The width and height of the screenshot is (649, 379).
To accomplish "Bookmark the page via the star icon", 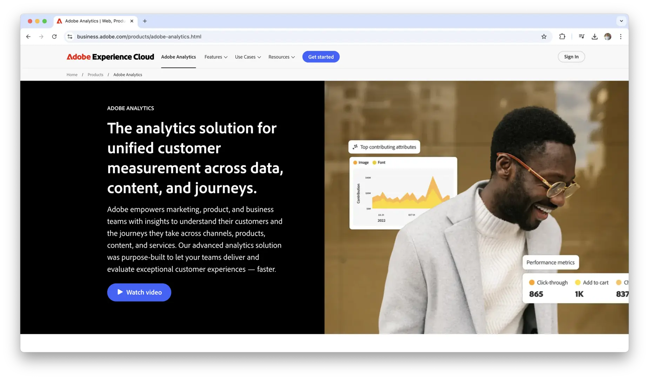I will (544, 36).
